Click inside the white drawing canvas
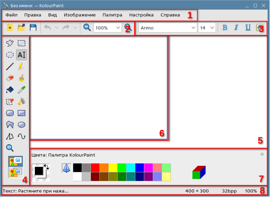 98,88
